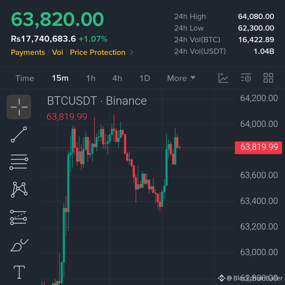This screenshot has height=285, width=285.
Task: Open the grid layout view icon
Action: pos(268,78)
